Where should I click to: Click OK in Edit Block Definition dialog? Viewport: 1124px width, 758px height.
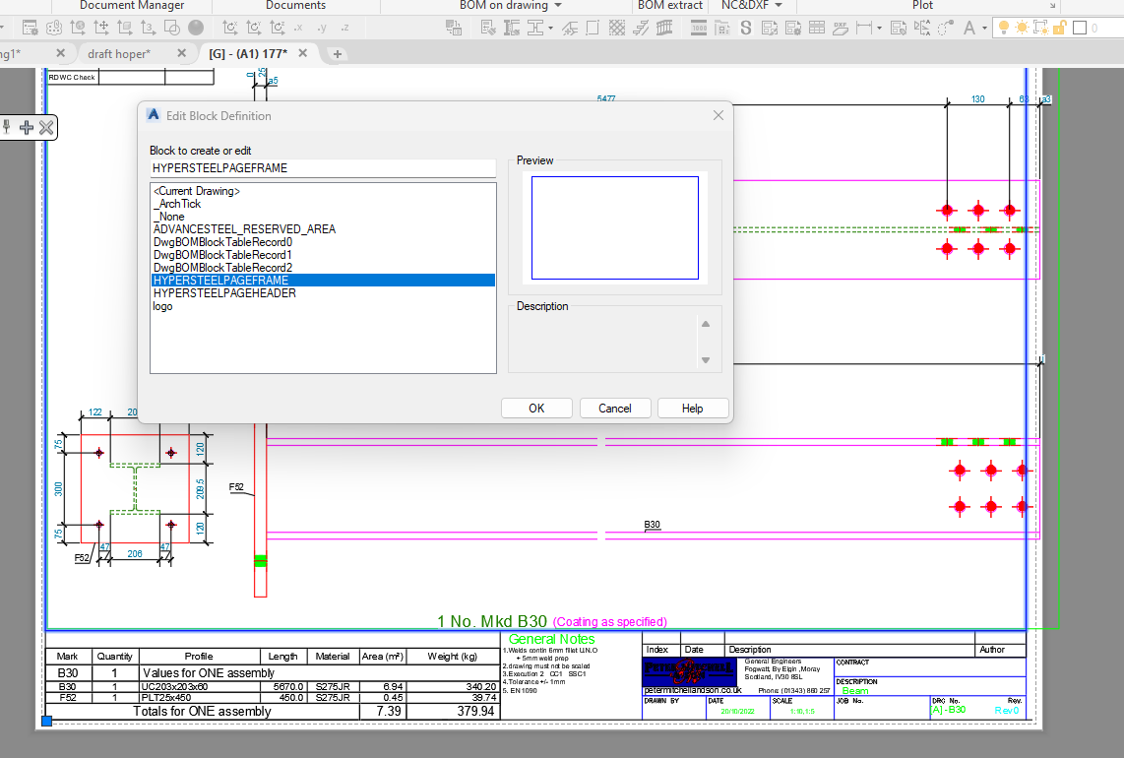[x=536, y=408]
